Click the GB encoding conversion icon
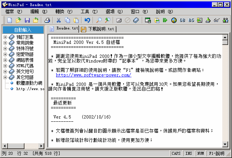This screenshot has width=232, height=158. [x=182, y=20]
